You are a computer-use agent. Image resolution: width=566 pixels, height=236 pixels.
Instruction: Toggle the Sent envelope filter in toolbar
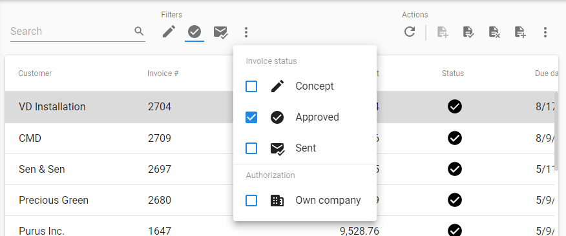click(x=220, y=32)
